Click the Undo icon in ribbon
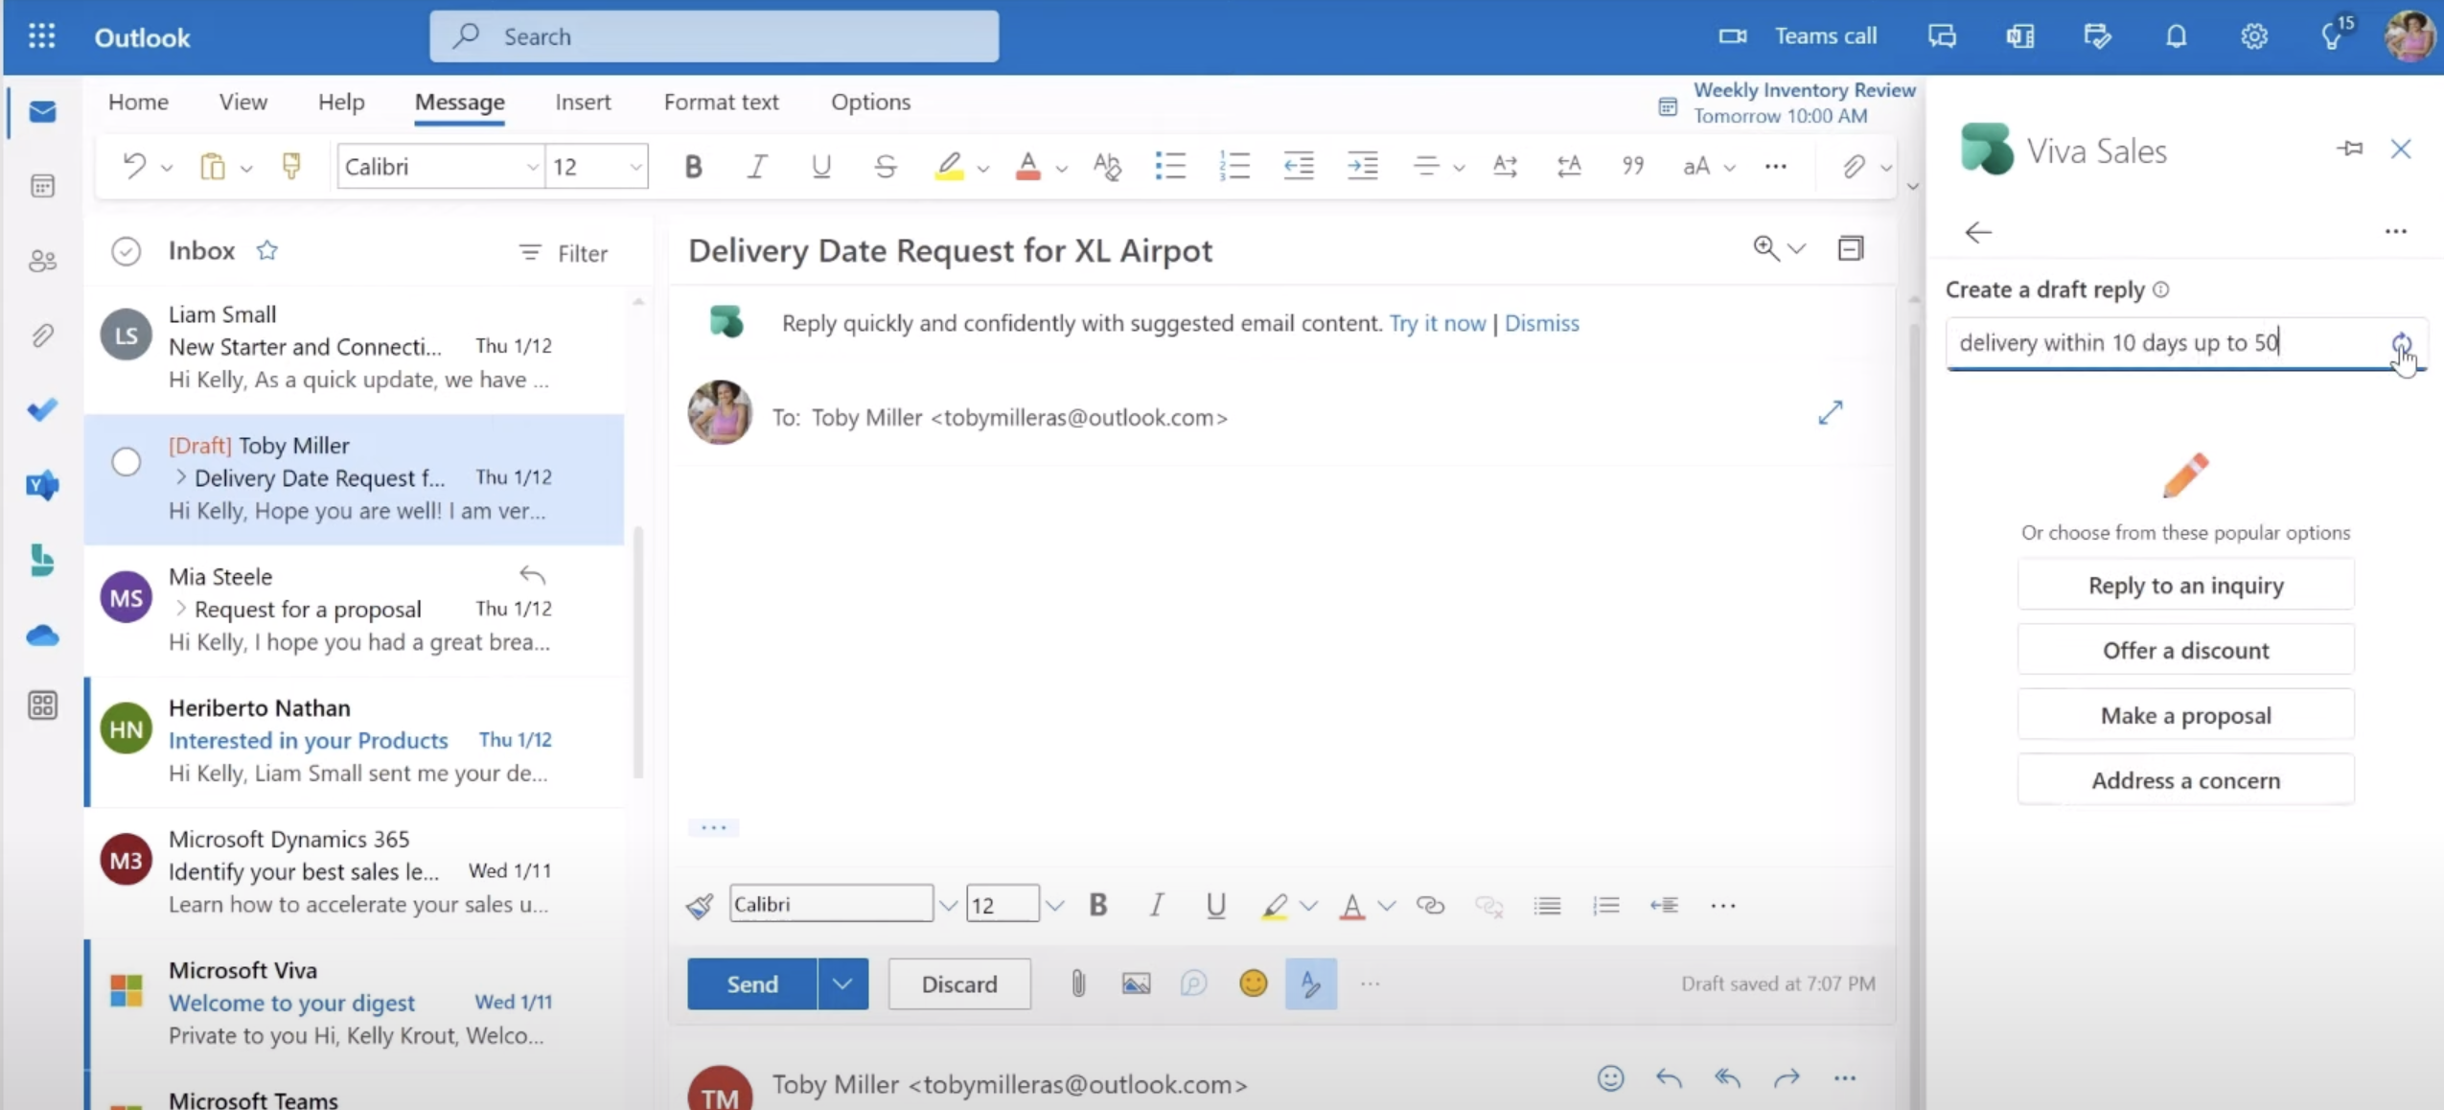The height and width of the screenshot is (1110, 2444). pos(134,166)
